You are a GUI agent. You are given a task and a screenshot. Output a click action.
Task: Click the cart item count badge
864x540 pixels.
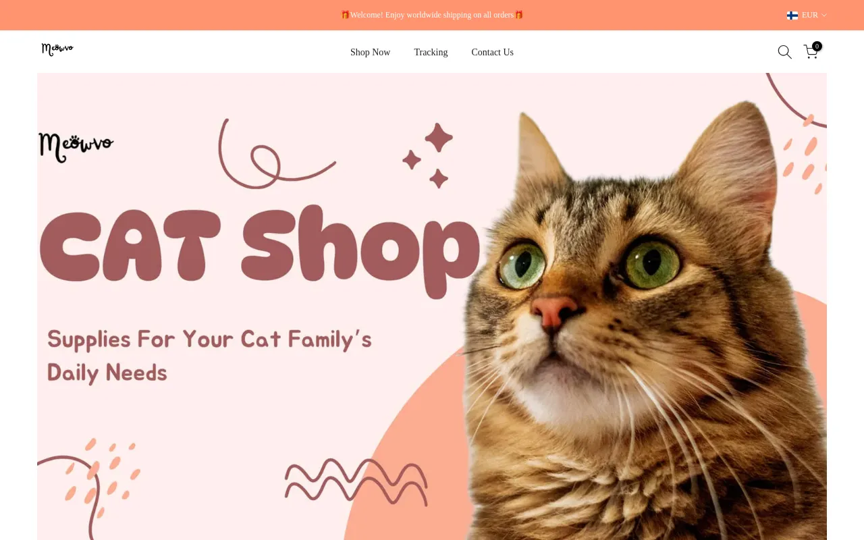point(817,47)
